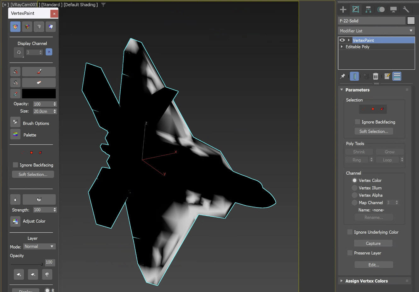Click the Capture button
The image size is (419, 292).
pos(373,243)
